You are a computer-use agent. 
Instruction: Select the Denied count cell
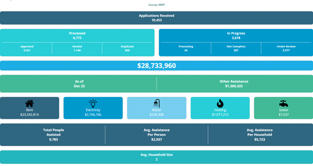pos(77,48)
